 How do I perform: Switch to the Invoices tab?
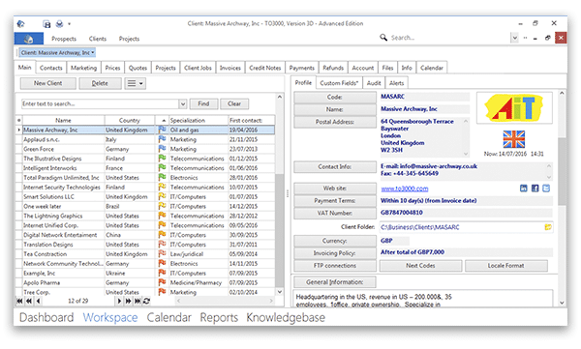click(x=230, y=68)
